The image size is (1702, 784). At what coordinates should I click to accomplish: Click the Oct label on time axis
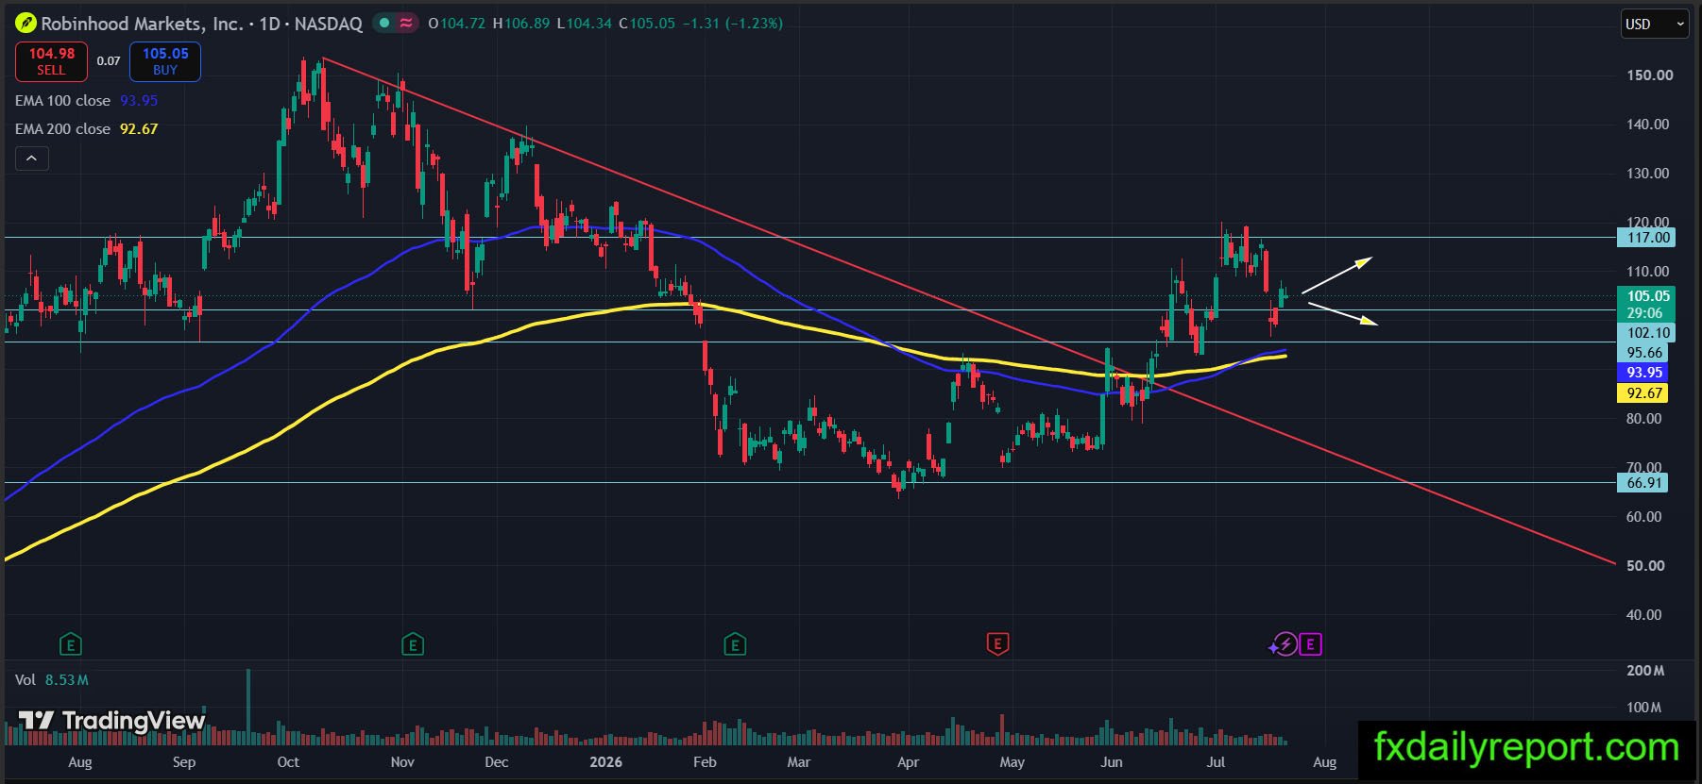[288, 762]
